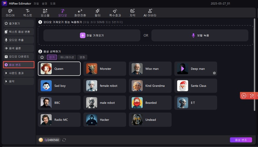The height and width of the screenshot is (147, 258).
Task: Click the 파일 가져오기 import button
Action: click(x=92, y=35)
